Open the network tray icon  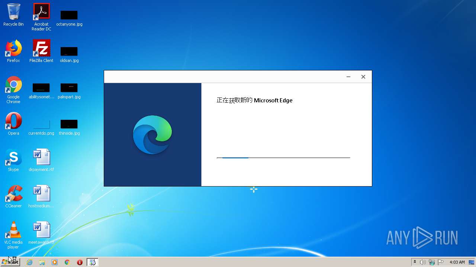(432, 262)
